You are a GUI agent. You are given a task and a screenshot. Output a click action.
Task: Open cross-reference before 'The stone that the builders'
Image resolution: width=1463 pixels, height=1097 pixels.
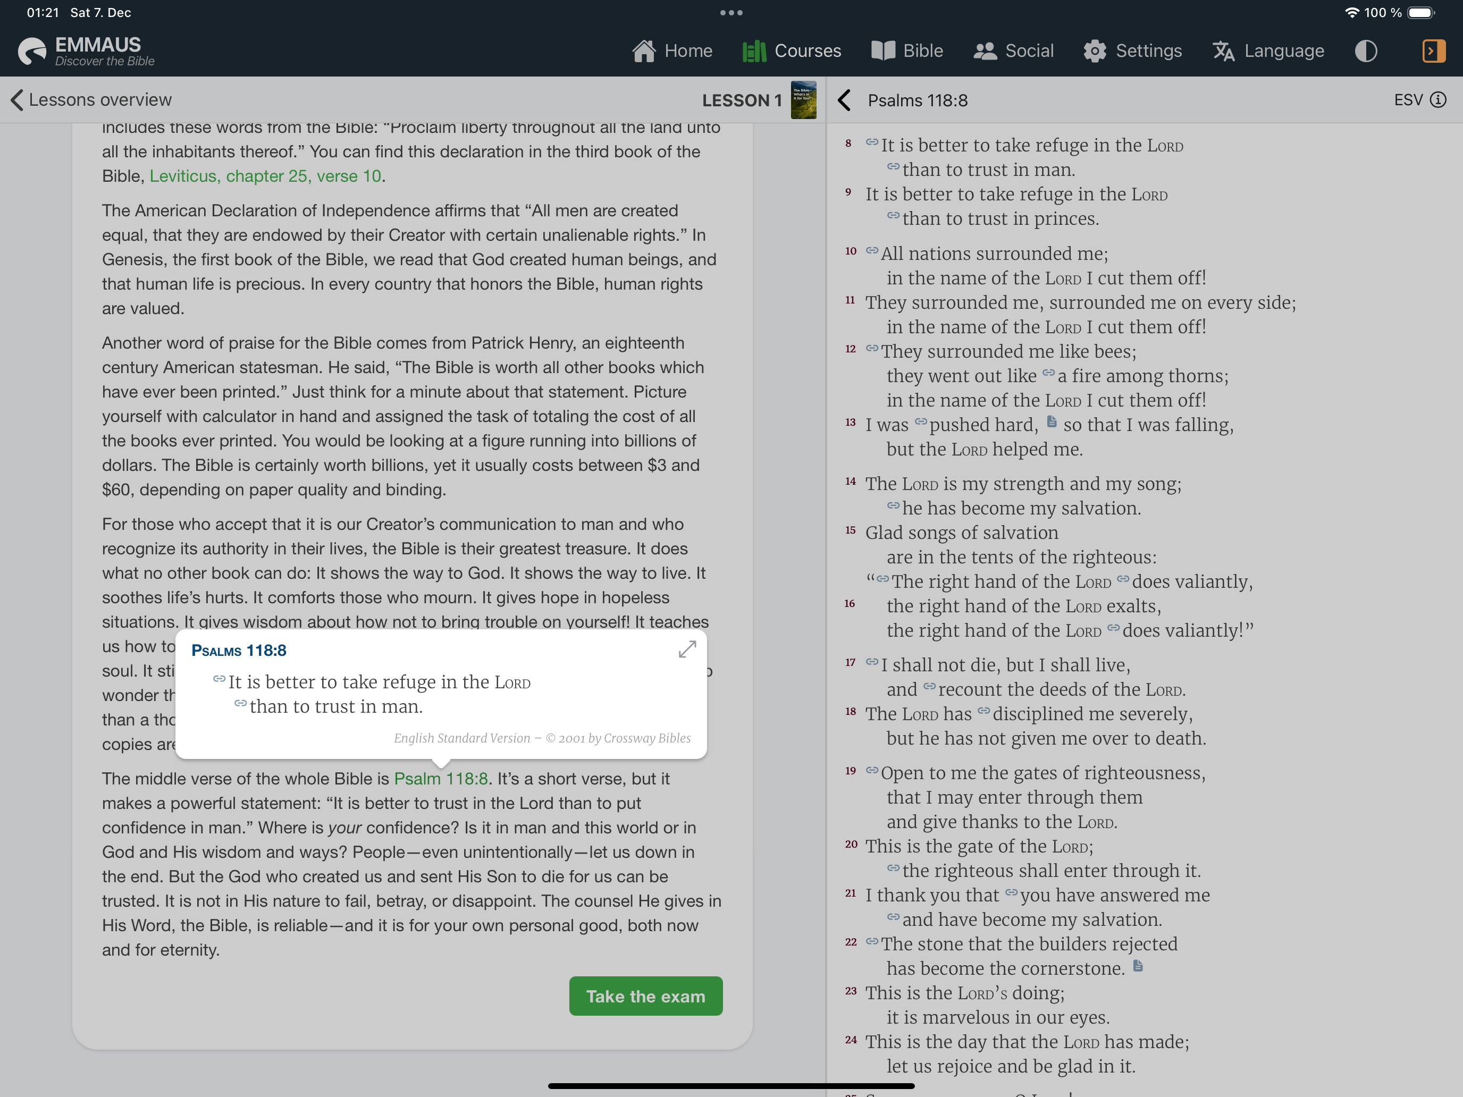(872, 941)
